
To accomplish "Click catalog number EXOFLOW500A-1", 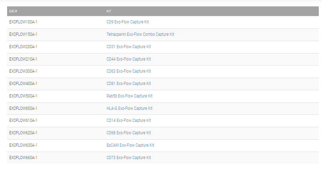I will (x=23, y=96).
